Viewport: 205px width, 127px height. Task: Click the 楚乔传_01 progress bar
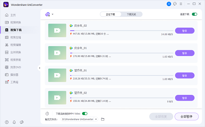[122, 75]
